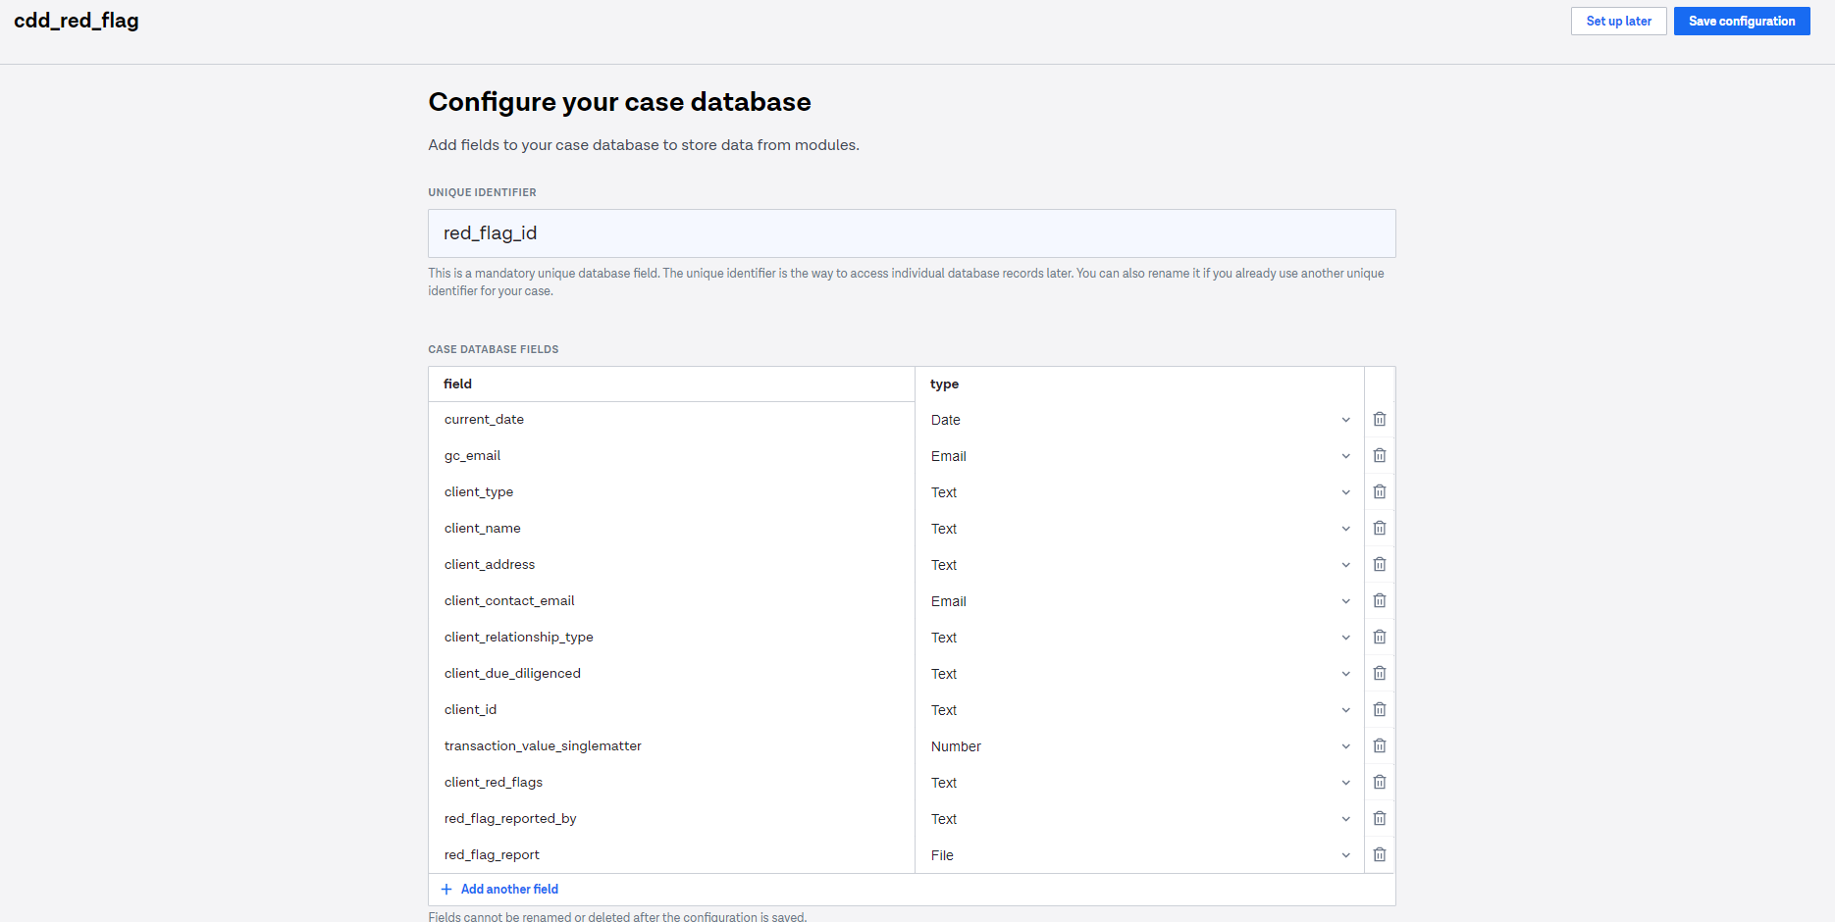Click Save configuration button
This screenshot has height=922, width=1835.
(x=1742, y=21)
